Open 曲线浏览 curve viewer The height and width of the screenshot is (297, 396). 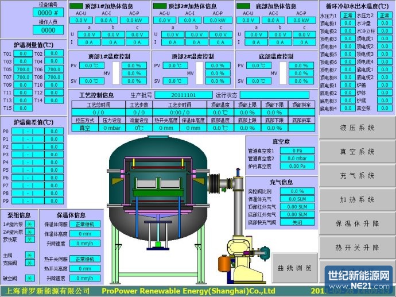[294, 268]
